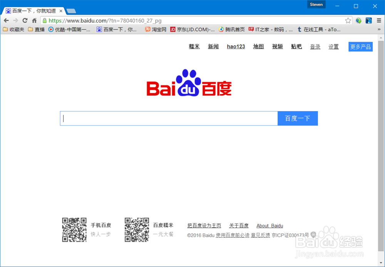Viewport: 385px width, 267px height.
Task: Click the browser back arrow
Action: [7, 21]
